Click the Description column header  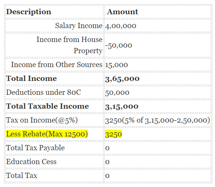point(29,12)
